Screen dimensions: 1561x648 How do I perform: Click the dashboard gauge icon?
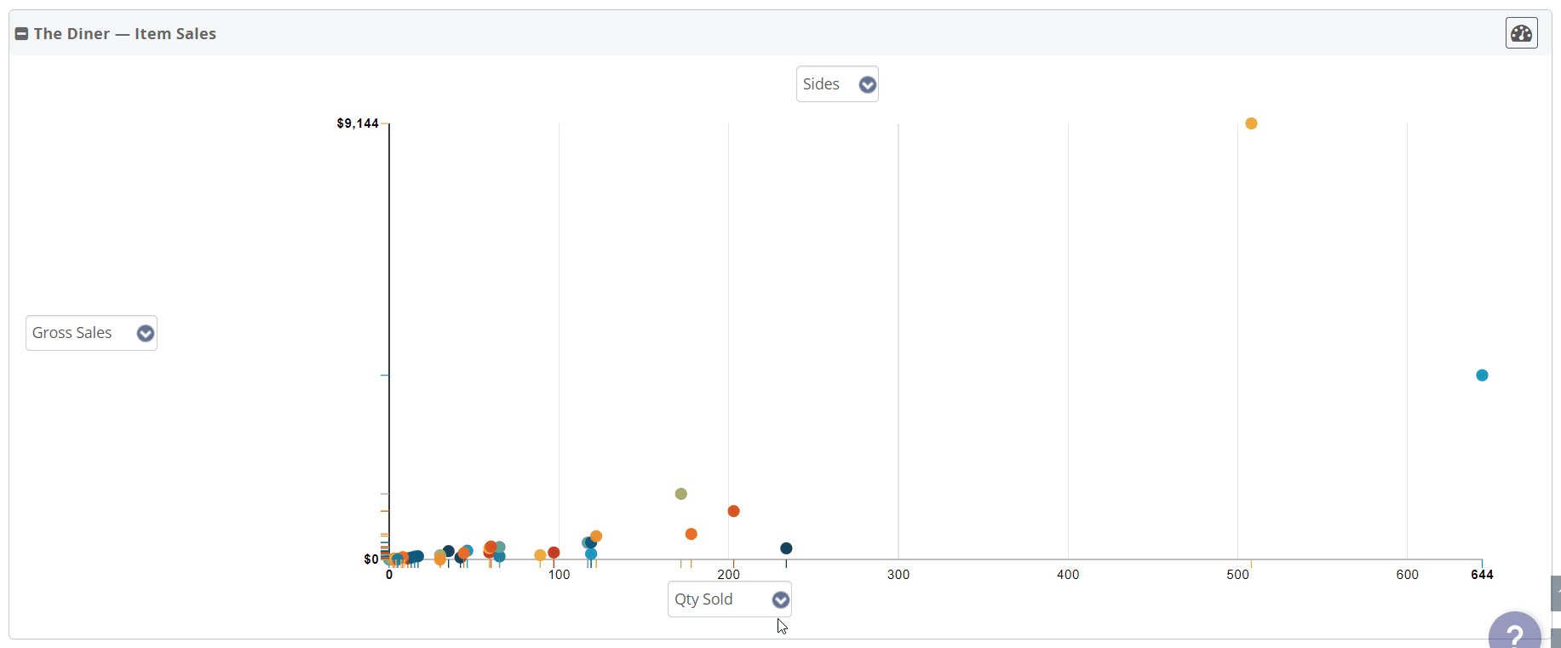[1521, 33]
